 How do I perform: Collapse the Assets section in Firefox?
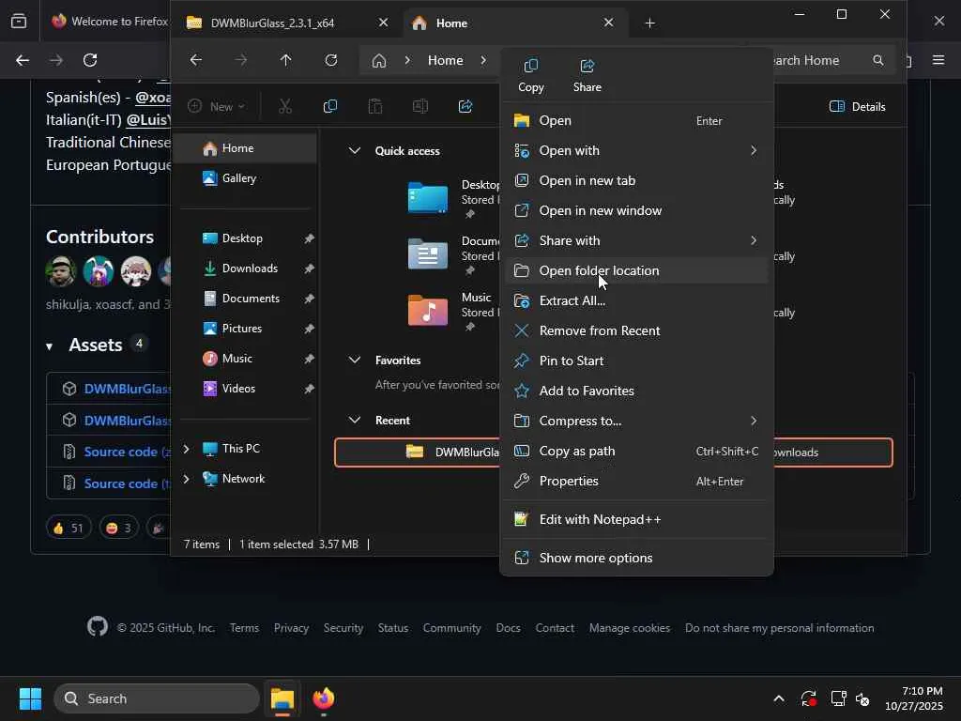click(x=49, y=347)
